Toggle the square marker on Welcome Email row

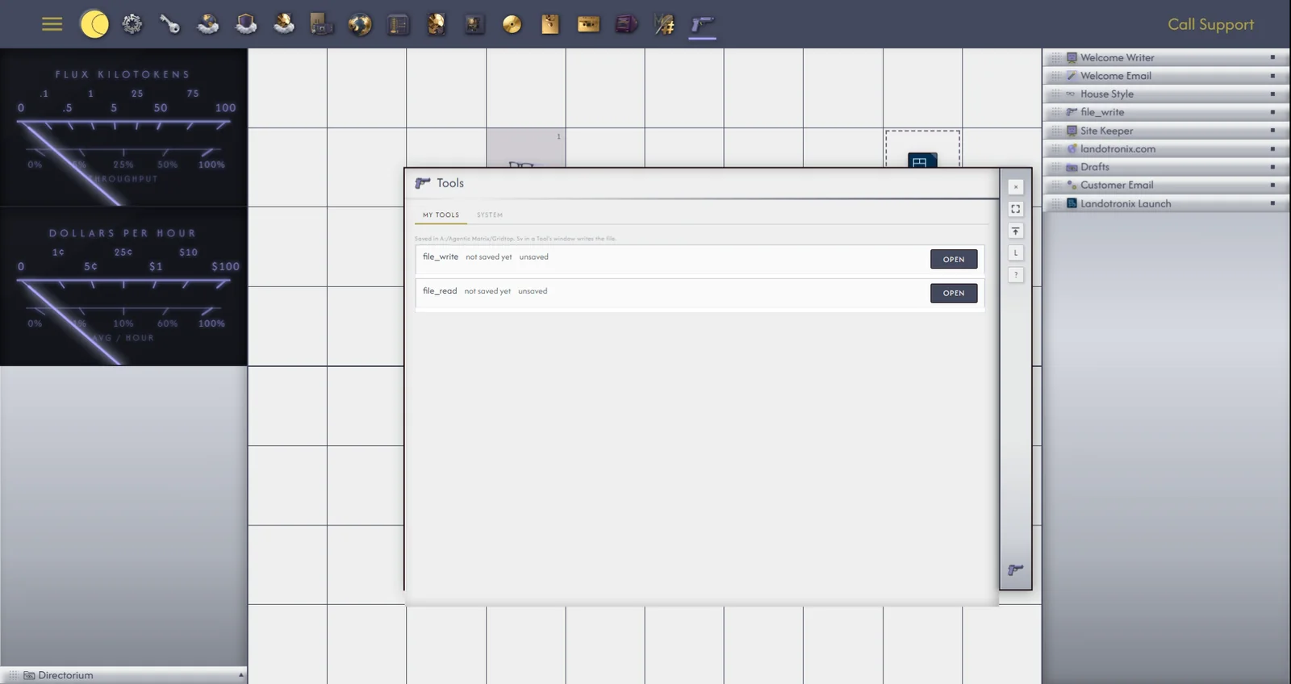[x=1272, y=76]
